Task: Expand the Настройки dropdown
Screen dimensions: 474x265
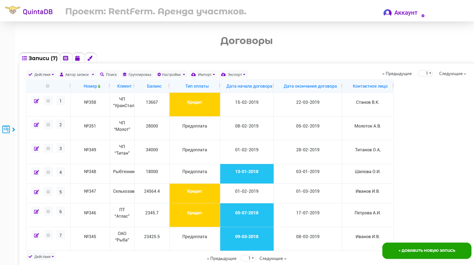Action: tap(171, 74)
